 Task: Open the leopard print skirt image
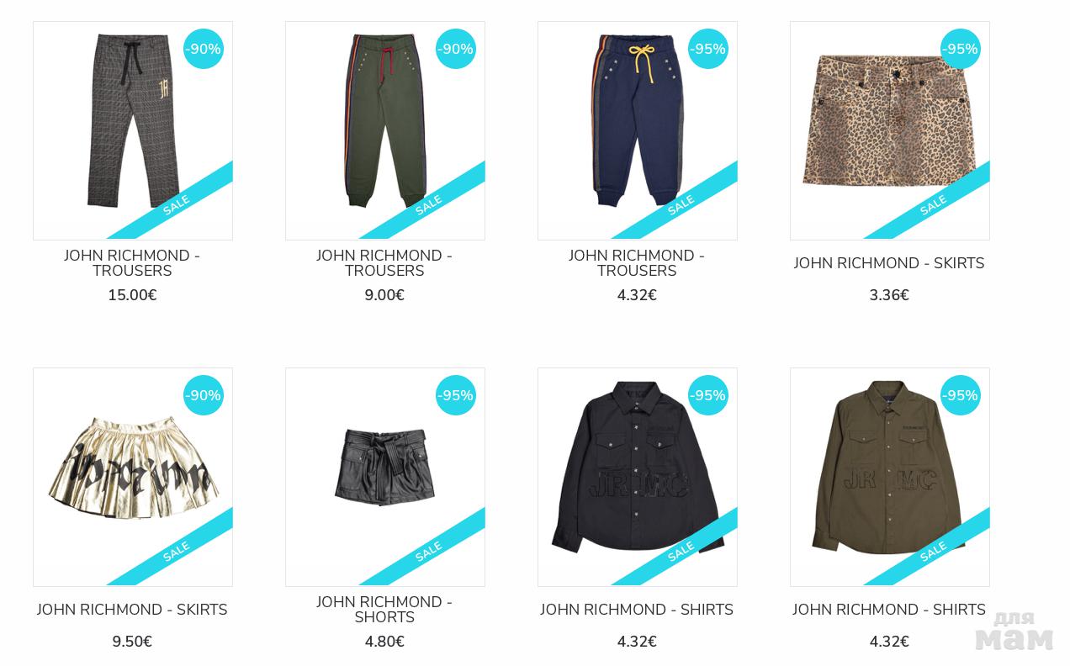click(890, 130)
